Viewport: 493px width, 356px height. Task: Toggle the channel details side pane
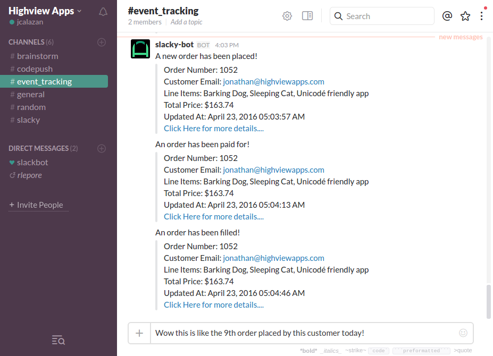[307, 16]
